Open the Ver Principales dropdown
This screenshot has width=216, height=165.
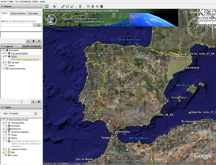coord(35,114)
